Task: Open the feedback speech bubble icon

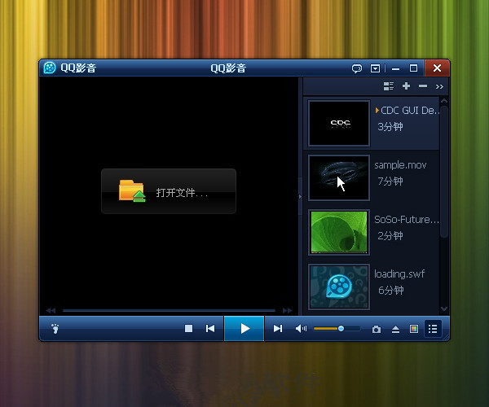Action: [357, 68]
